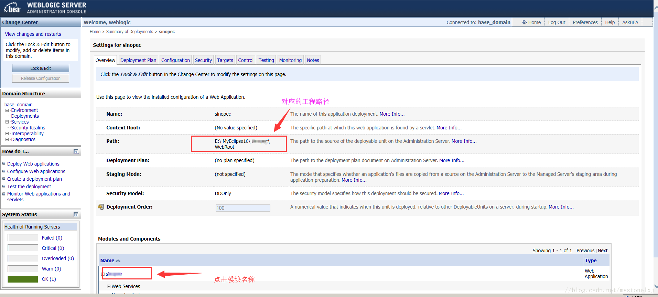This screenshot has width=658, height=297.
Task: Click Log Out in top bar
Action: [557, 22]
